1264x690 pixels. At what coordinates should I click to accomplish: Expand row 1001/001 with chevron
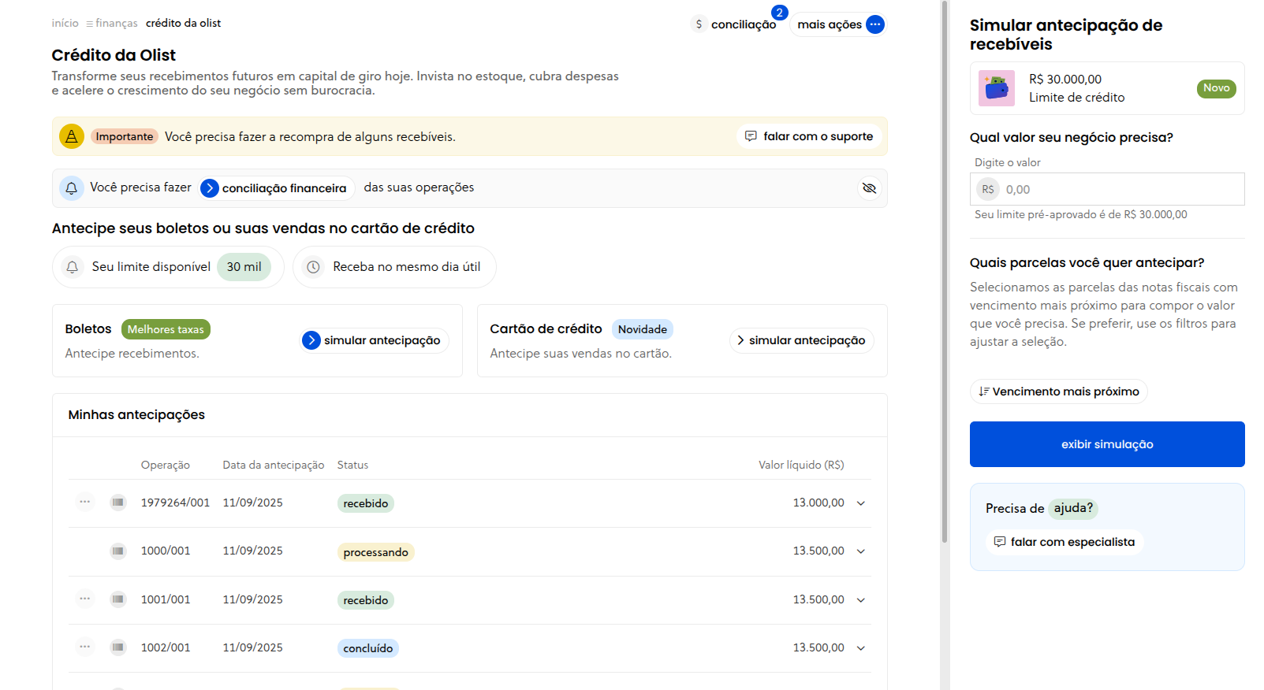click(861, 600)
